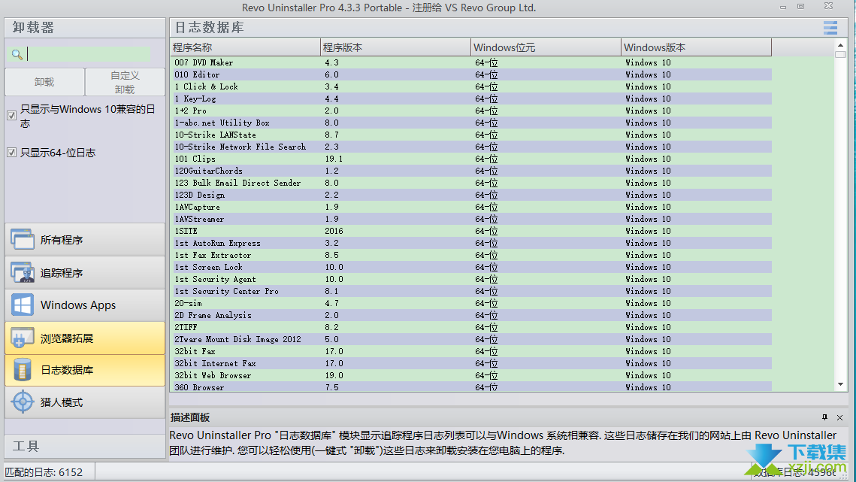Sort by 程序名称 column header
The height and width of the screenshot is (482, 856).
245,47
